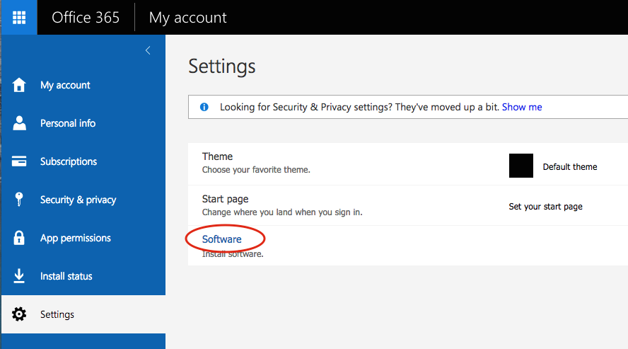
Task: Click the Office 365 header title
Action: 86,17
